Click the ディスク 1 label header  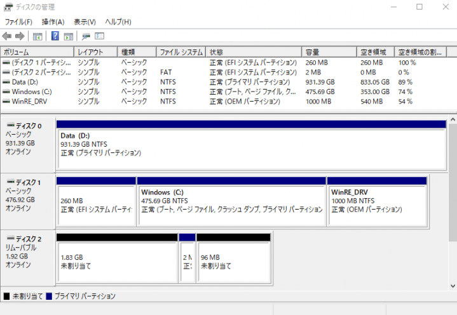click(28, 182)
